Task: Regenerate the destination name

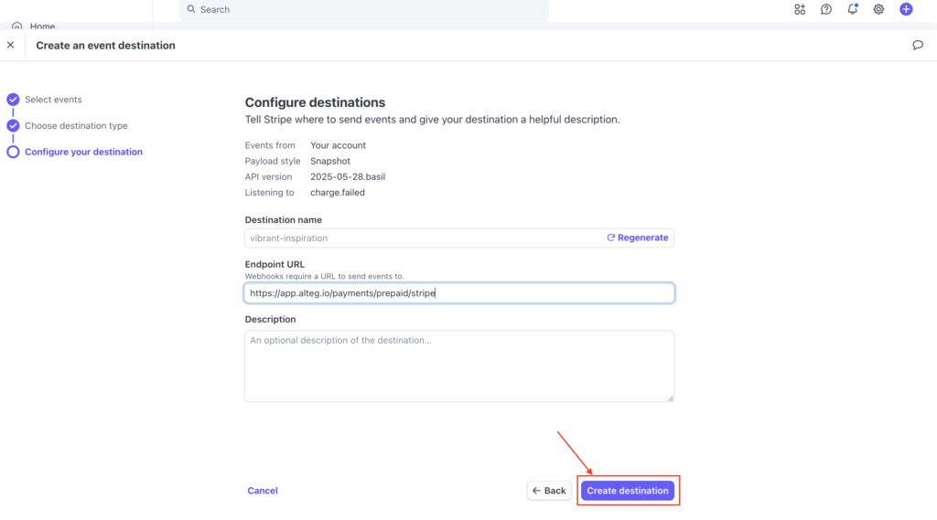Action: 638,238
